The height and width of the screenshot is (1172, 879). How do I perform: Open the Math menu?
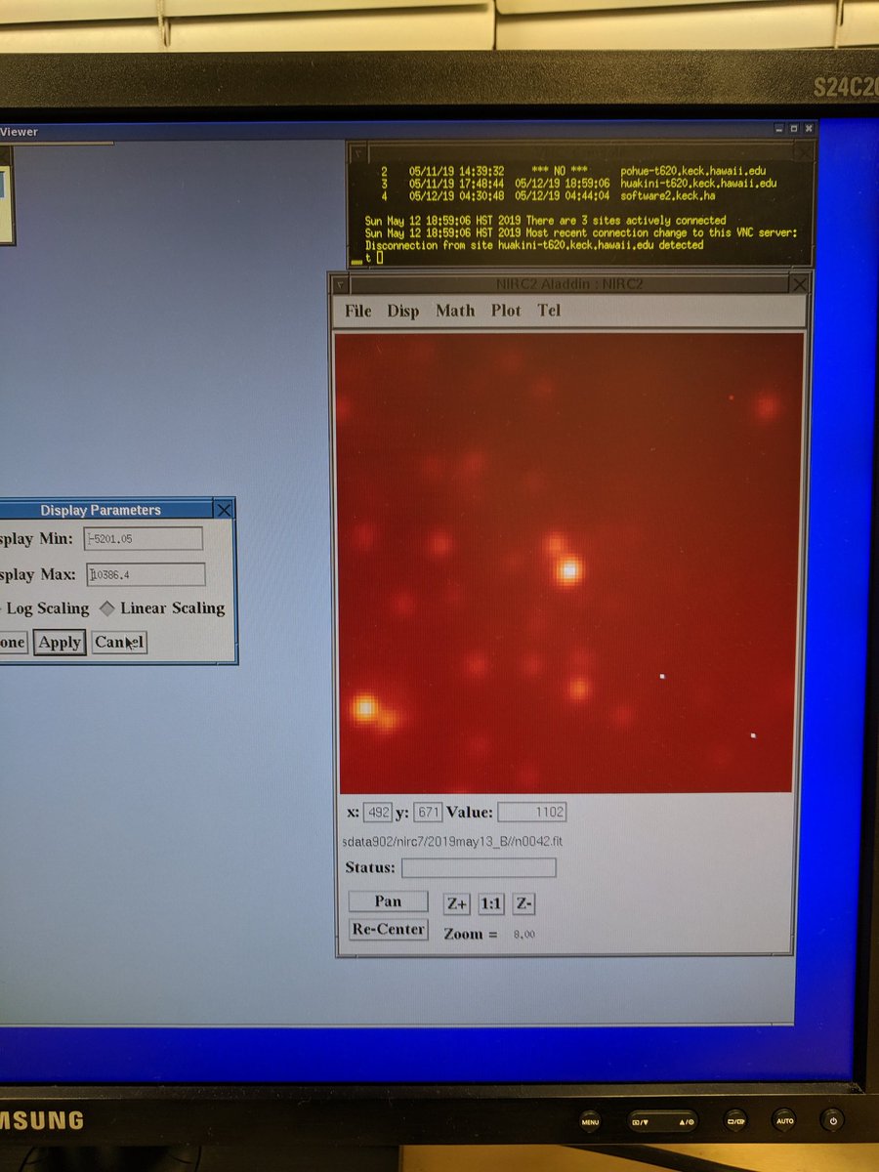click(455, 311)
